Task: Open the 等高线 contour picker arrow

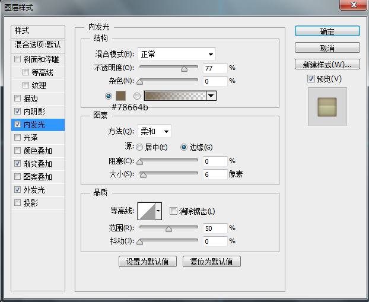Action: point(158,211)
